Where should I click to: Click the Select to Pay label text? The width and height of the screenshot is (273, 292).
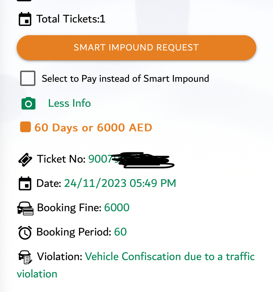pos(125,78)
